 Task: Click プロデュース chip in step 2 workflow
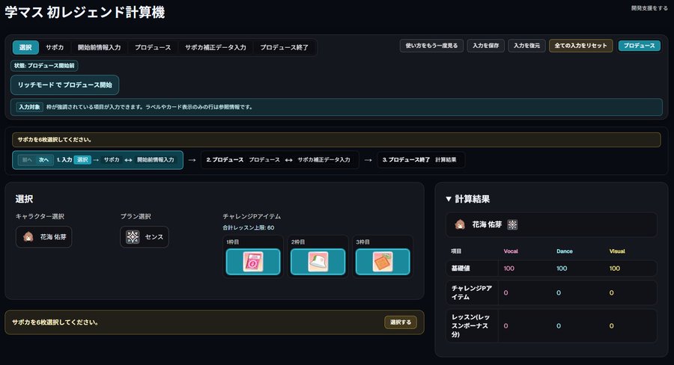(264, 160)
